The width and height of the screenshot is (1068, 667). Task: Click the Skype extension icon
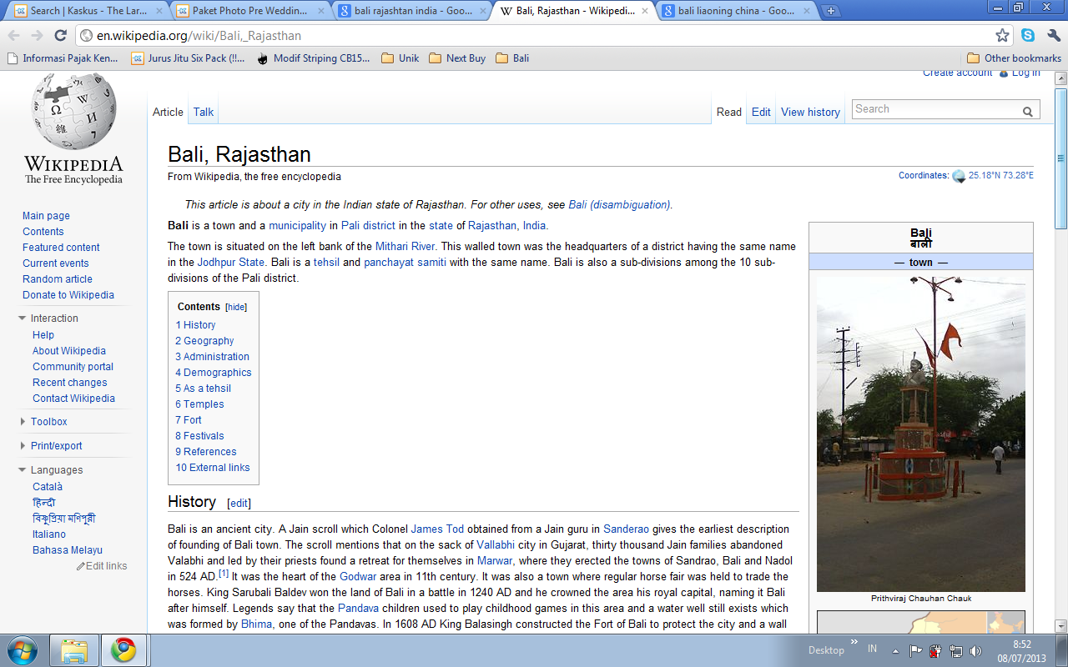point(1028,36)
